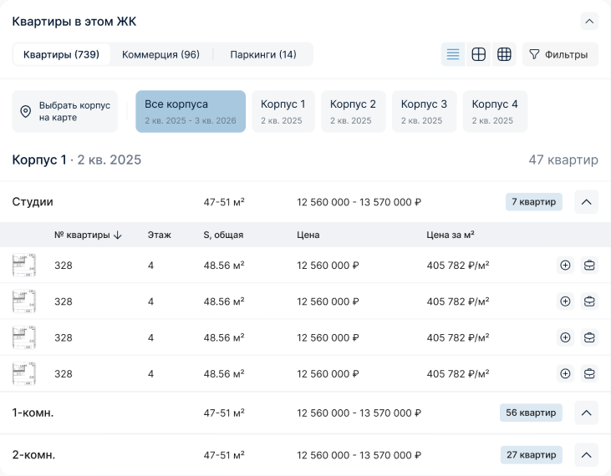Image resolution: width=611 pixels, height=476 pixels.
Task: Open floor plan thumbnail in second 328 row
Action: click(x=24, y=301)
